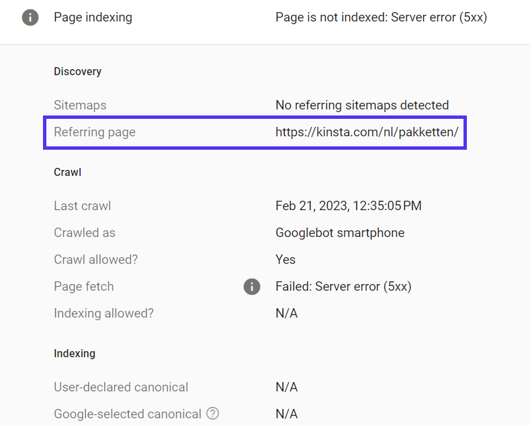The height and width of the screenshot is (425, 530).
Task: Open help icon for Google-selected canonical
Action: [213, 413]
